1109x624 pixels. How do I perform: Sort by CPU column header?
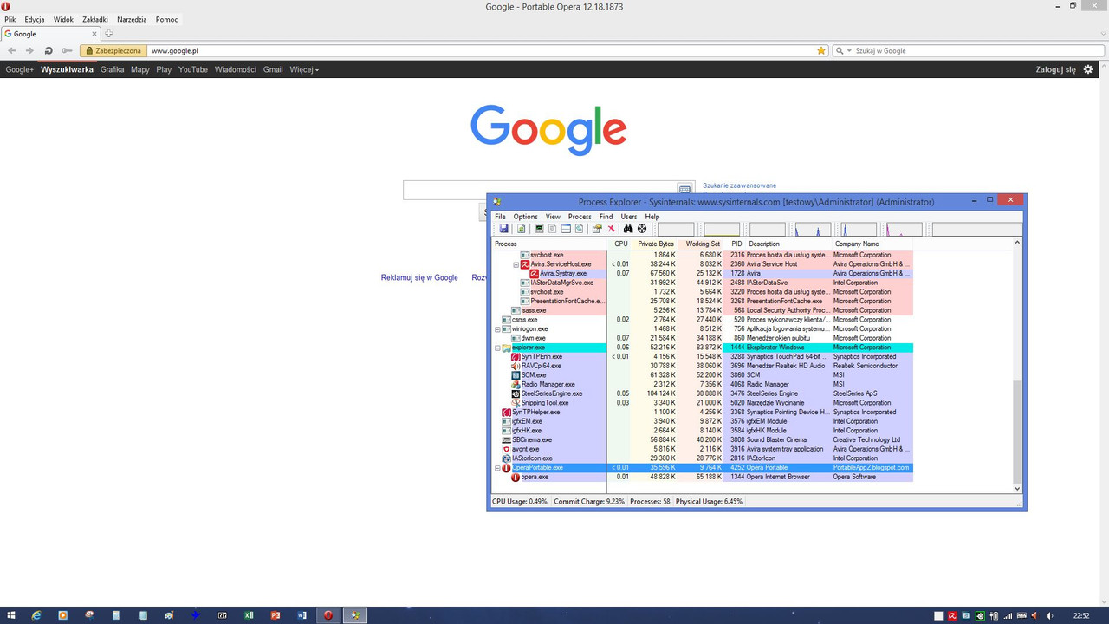(619, 244)
